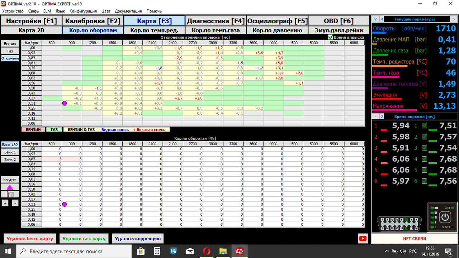459x258 pixels.
Task: Click Удалить коррекцию button
Action: (138, 238)
